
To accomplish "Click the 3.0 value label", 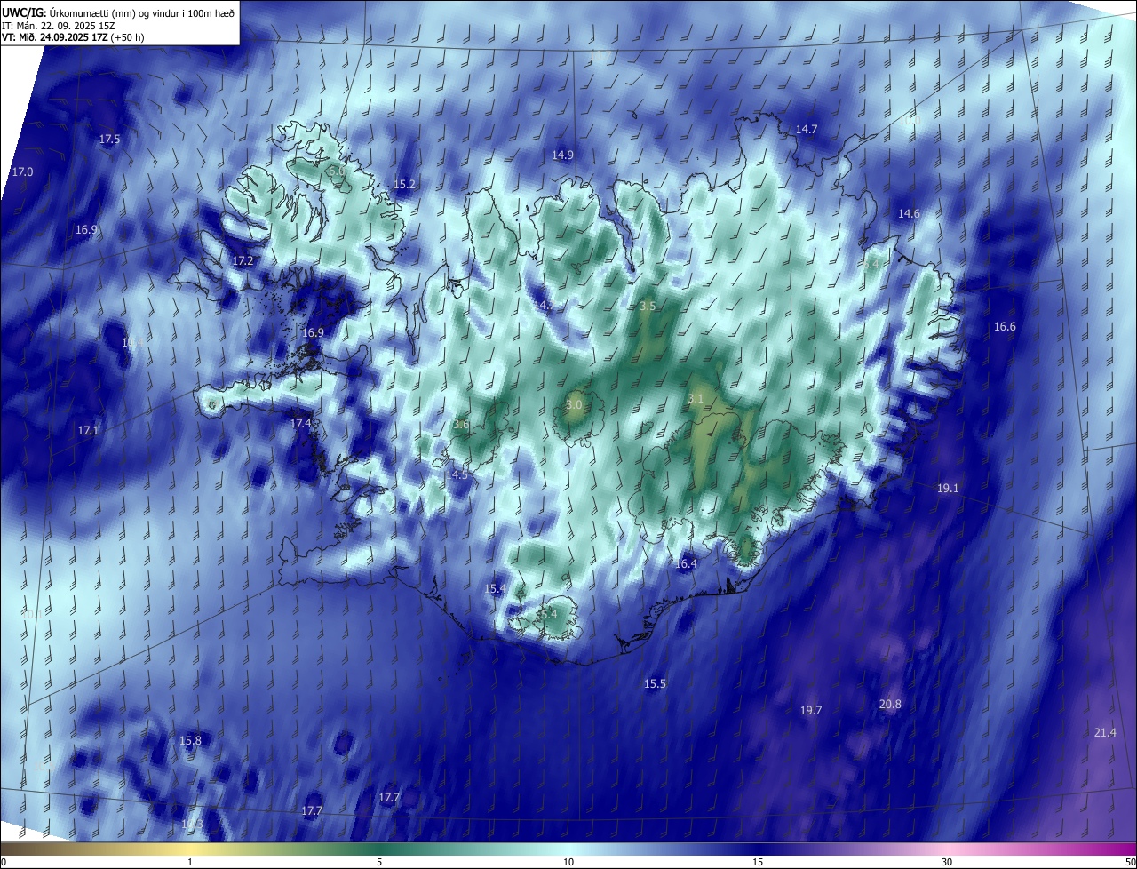I will point(574,404).
